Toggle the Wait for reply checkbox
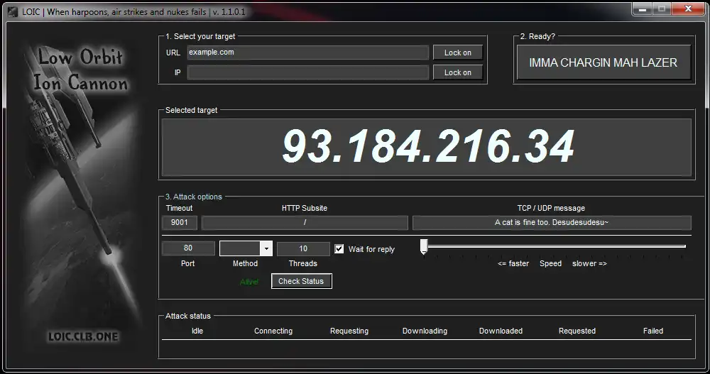 tap(339, 249)
